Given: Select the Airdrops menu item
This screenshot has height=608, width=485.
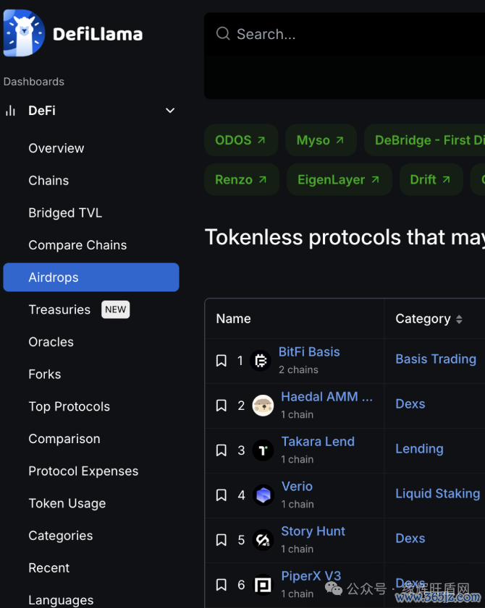Looking at the screenshot, I should point(91,277).
